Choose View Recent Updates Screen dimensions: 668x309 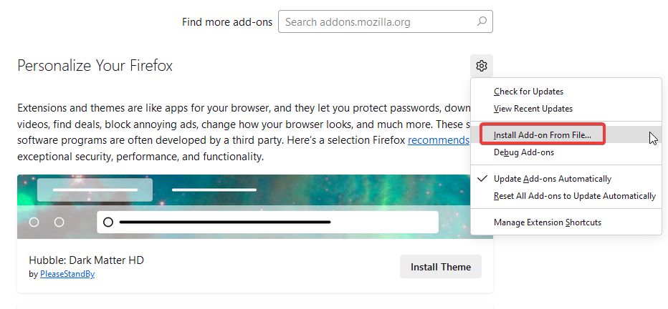(533, 109)
